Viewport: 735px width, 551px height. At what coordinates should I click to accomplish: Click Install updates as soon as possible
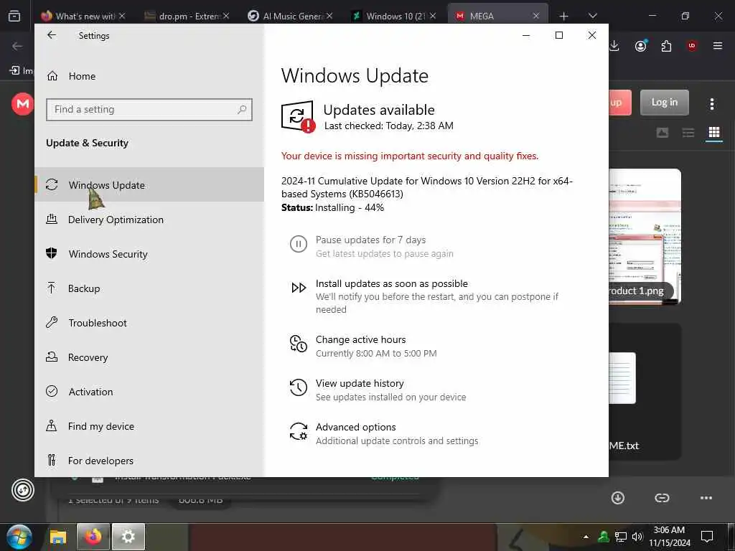click(391, 283)
